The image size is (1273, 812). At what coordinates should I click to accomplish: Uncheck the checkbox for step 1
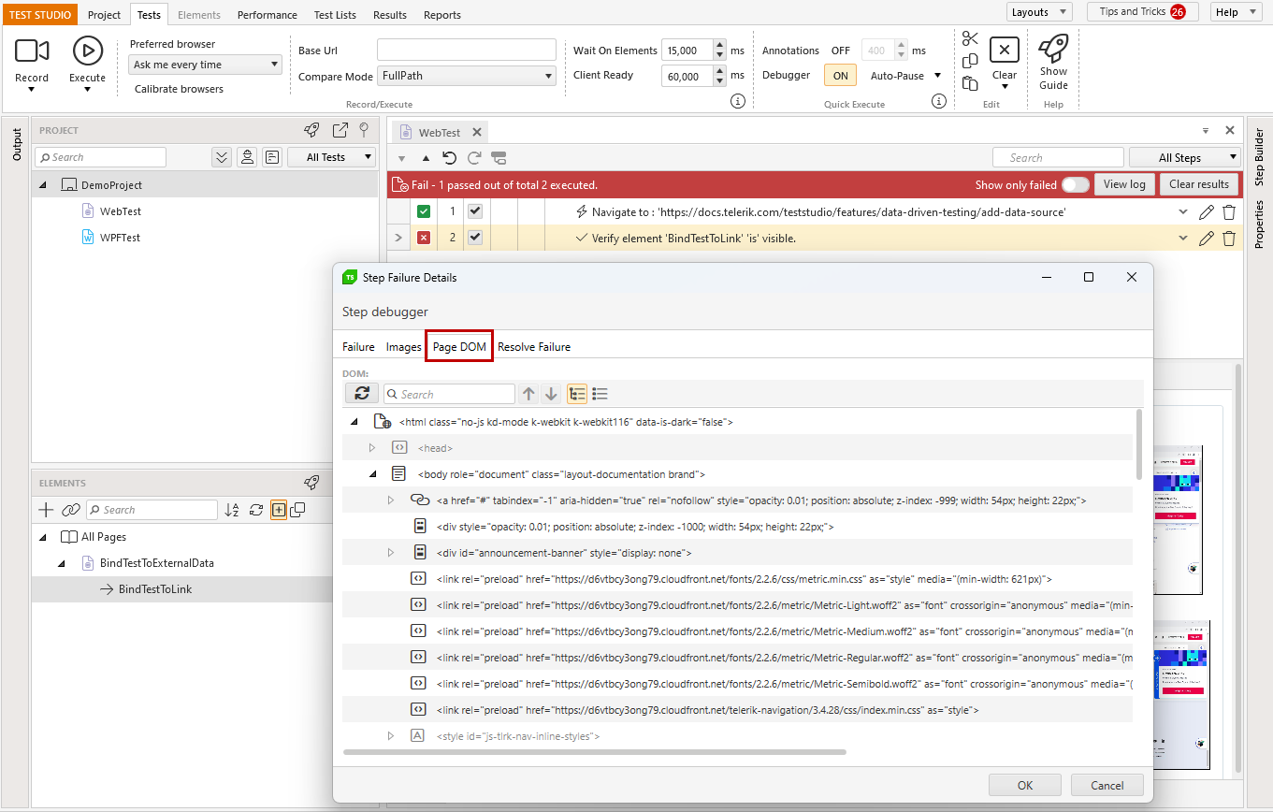[475, 211]
